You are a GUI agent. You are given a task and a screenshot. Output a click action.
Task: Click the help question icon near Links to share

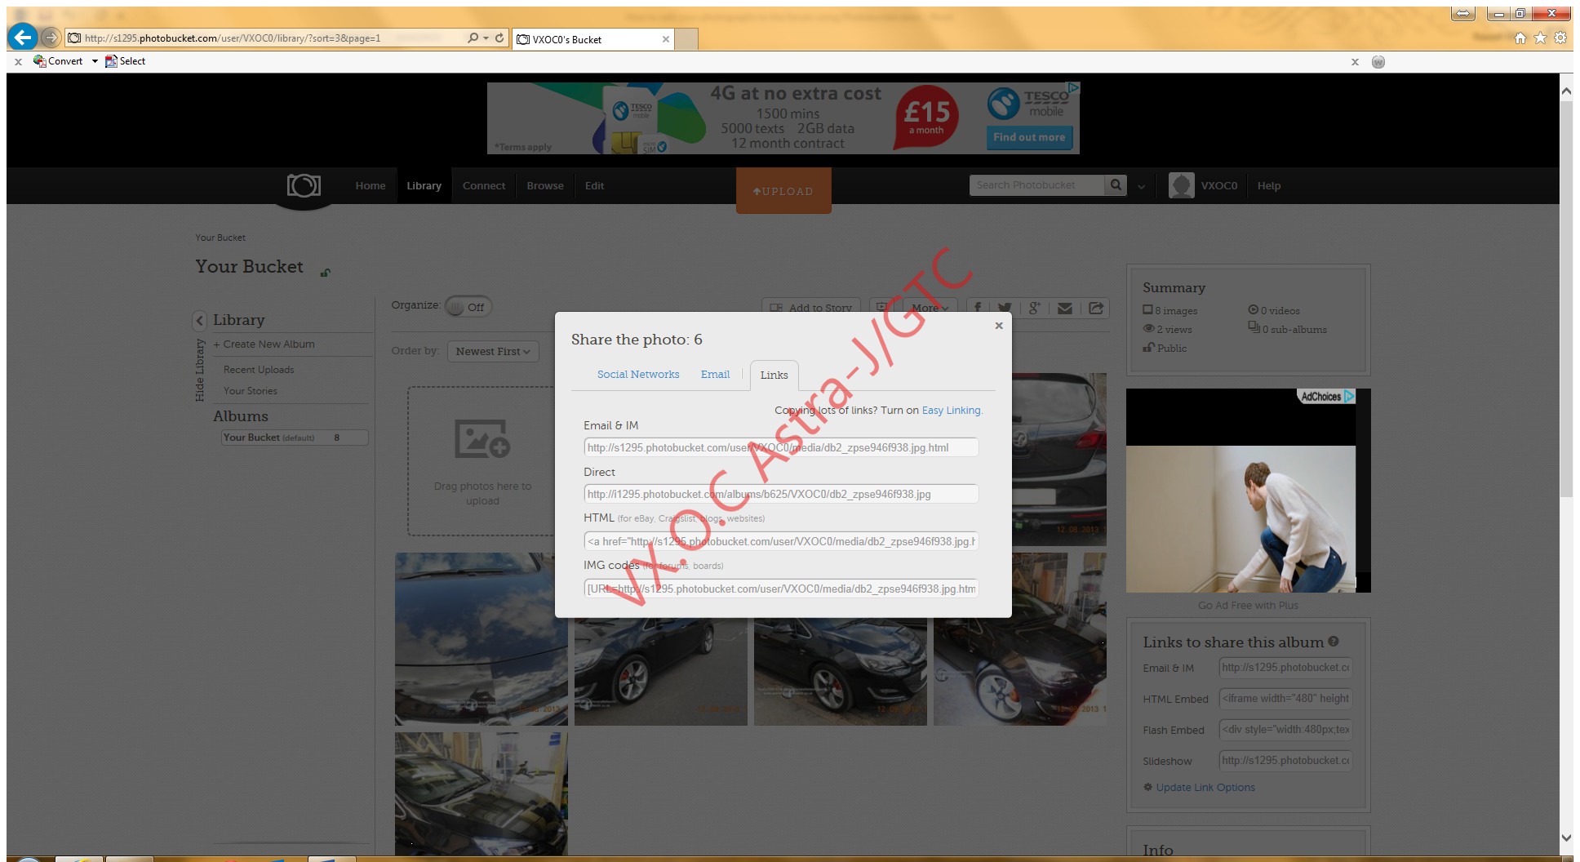pos(1334,642)
